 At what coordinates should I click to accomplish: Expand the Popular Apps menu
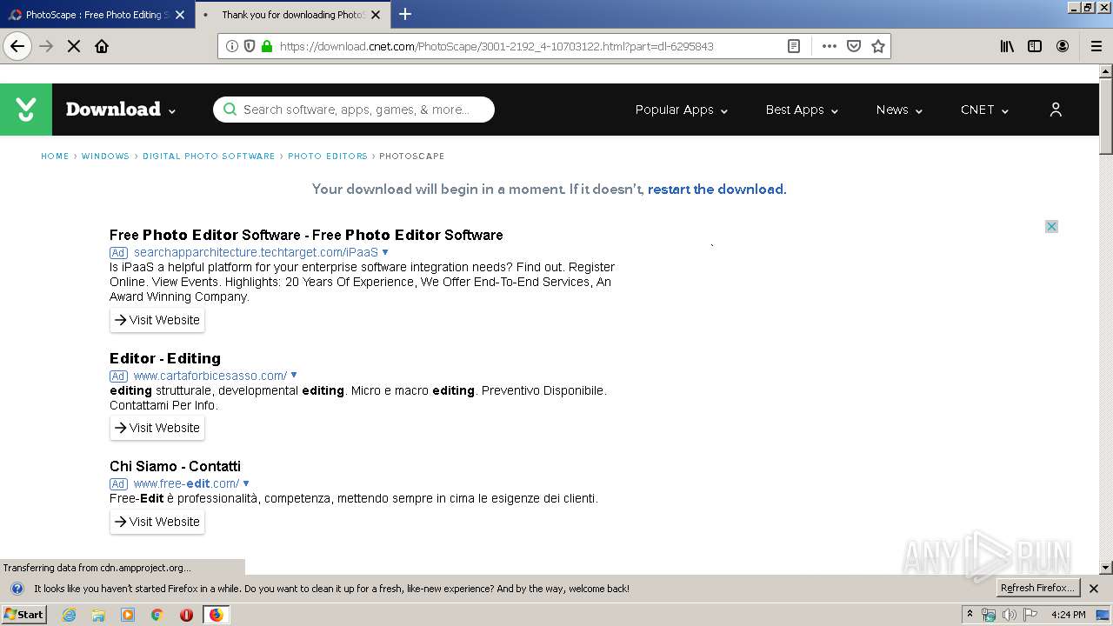(x=682, y=110)
